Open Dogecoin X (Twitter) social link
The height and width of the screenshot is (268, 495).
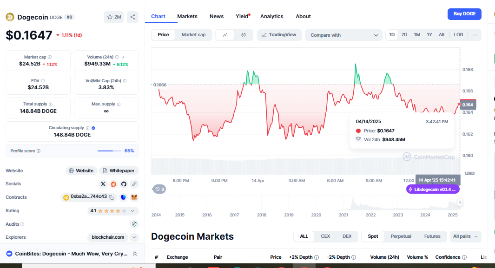click(x=103, y=184)
